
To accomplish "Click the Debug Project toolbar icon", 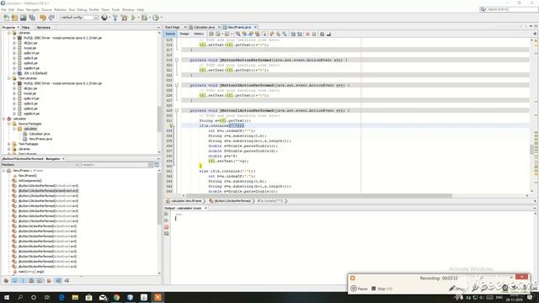I will (x=144, y=18).
